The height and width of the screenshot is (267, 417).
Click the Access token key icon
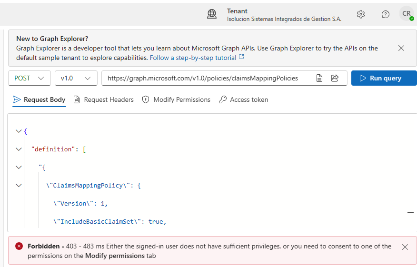point(223,100)
